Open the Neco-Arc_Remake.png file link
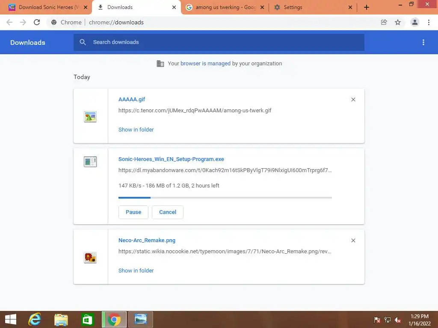The image size is (438, 328). point(147,240)
